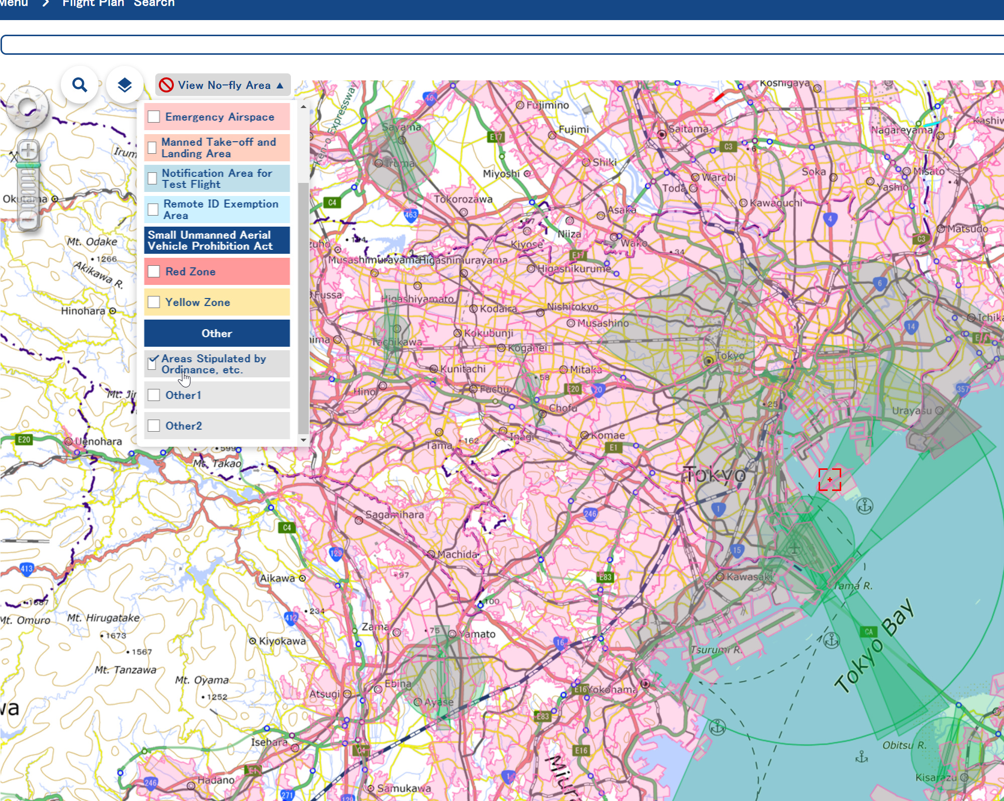Click the Menu breadcrumb item
The image size is (1004, 801).
point(14,3)
